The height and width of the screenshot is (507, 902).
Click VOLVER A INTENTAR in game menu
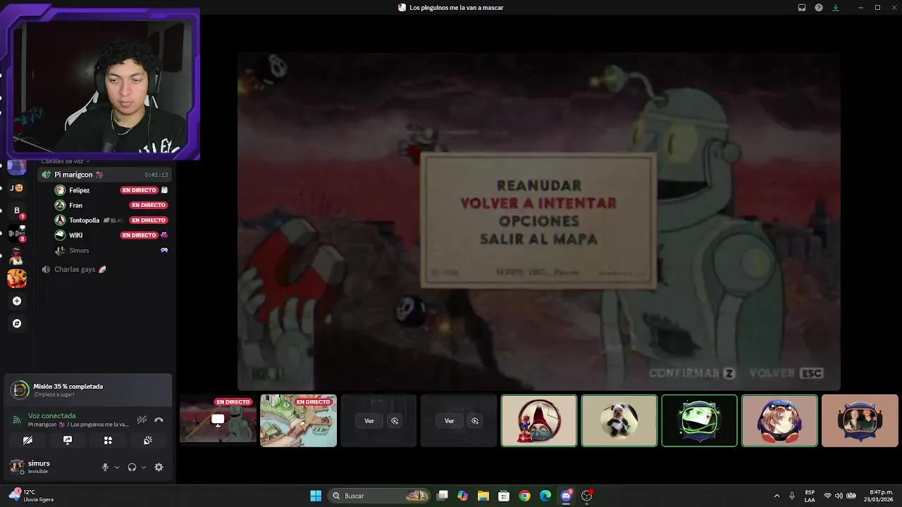pos(538,203)
